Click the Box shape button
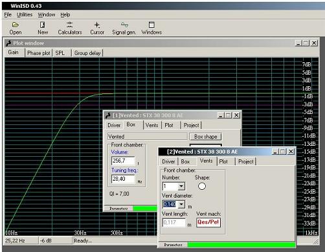Screen dimensions: 325x252 [205, 137]
